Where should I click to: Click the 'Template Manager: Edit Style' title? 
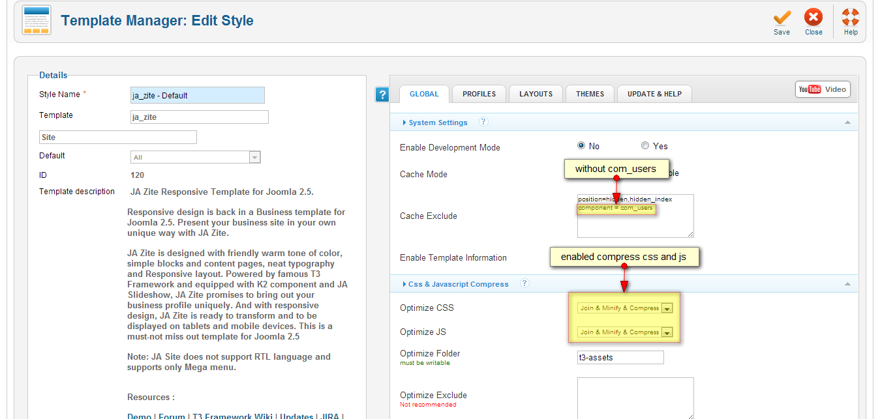(x=157, y=20)
